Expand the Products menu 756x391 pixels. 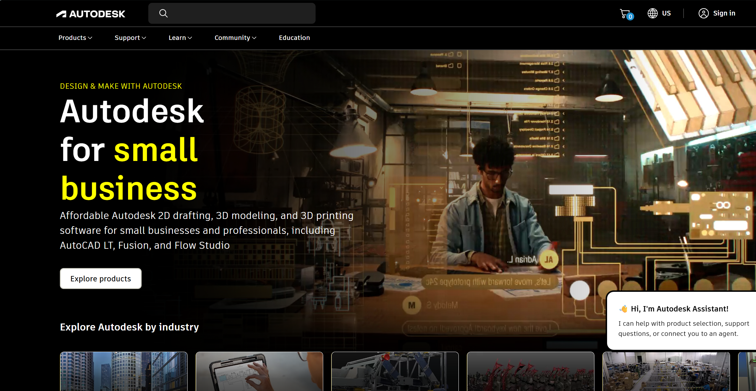[x=75, y=38]
